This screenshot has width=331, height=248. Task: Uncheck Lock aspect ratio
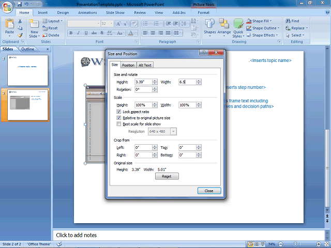tap(119, 112)
